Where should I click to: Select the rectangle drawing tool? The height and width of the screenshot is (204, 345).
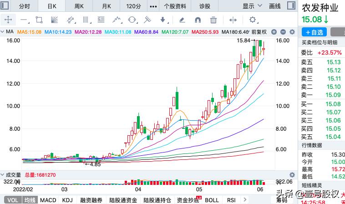point(39,20)
